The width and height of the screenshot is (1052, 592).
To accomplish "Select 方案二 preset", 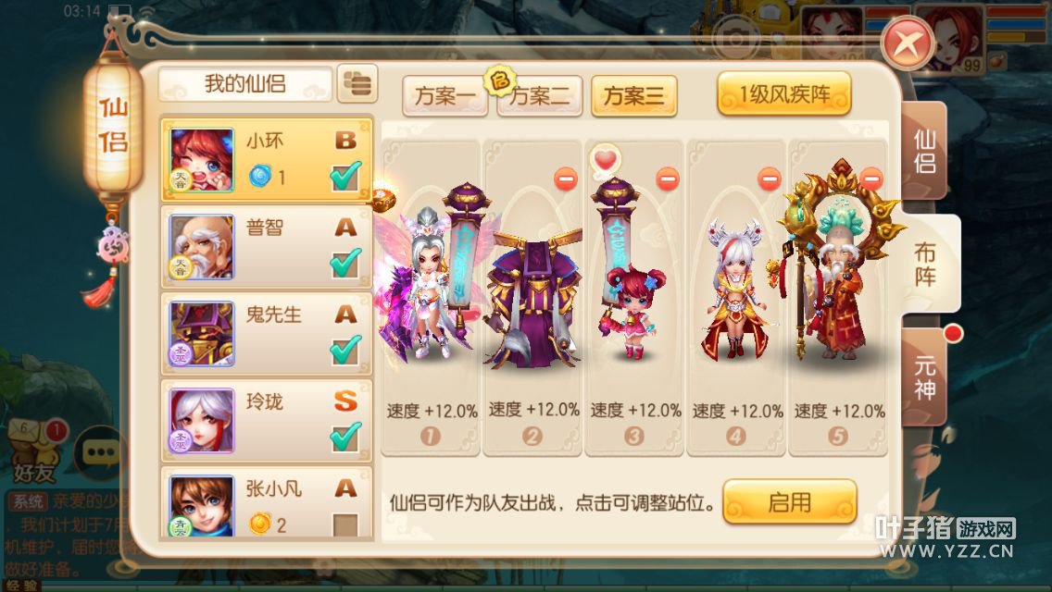I will coord(539,96).
